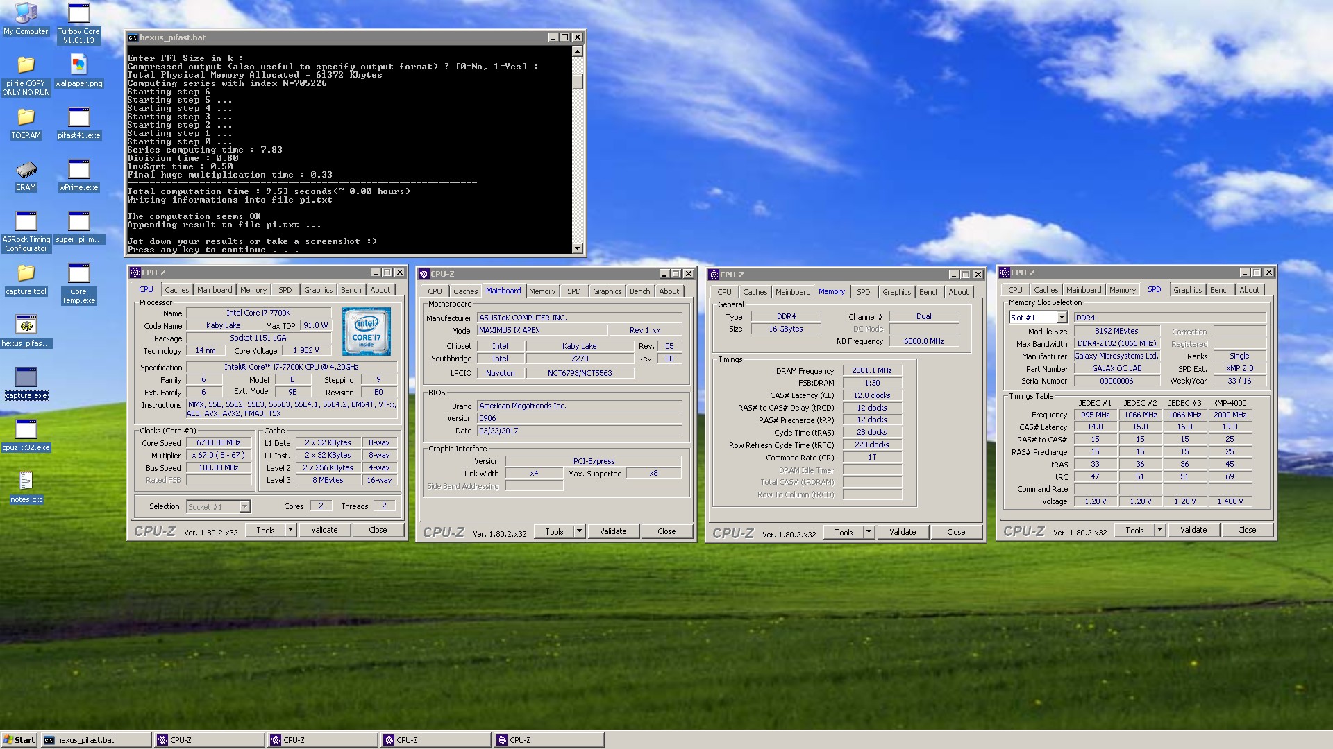Open the Start menu
This screenshot has width=1333, height=749.
pyautogui.click(x=19, y=740)
